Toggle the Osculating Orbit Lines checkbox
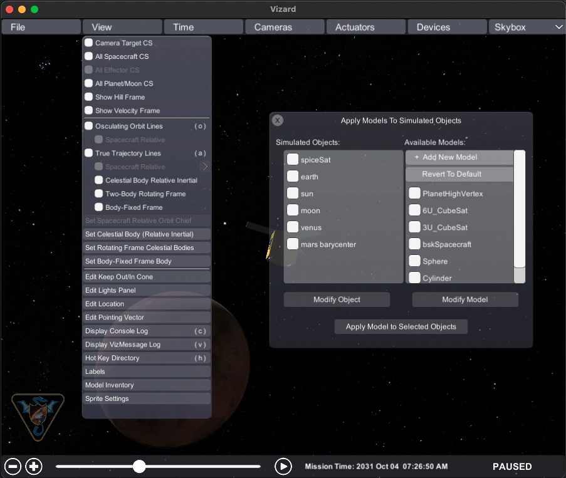The image size is (566, 478). [x=89, y=126]
